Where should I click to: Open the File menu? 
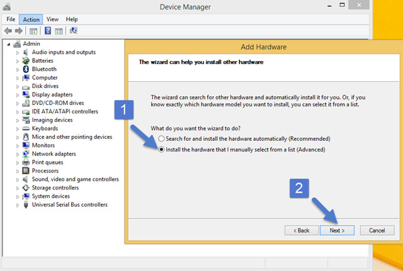tap(11, 19)
